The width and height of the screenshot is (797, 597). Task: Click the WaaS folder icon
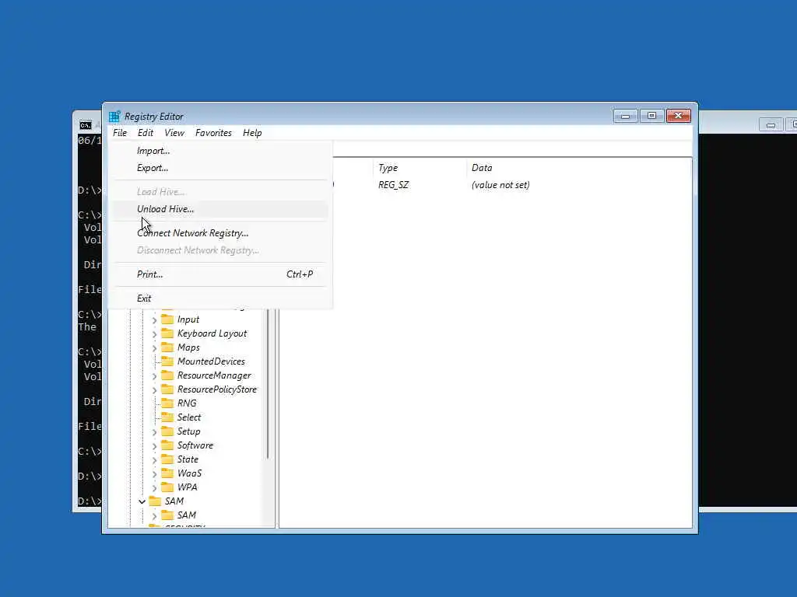point(167,473)
